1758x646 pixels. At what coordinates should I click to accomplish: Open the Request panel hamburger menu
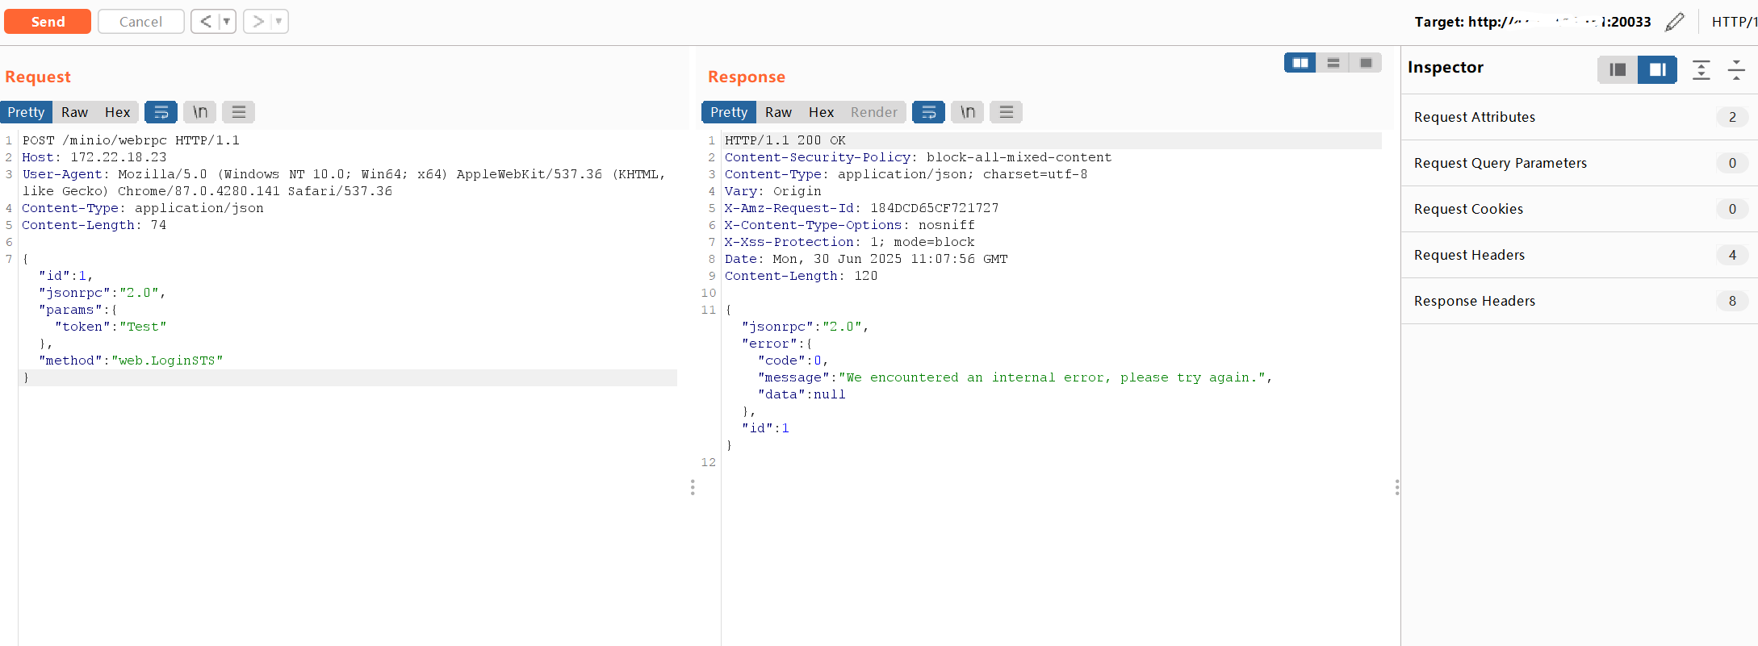(x=238, y=112)
